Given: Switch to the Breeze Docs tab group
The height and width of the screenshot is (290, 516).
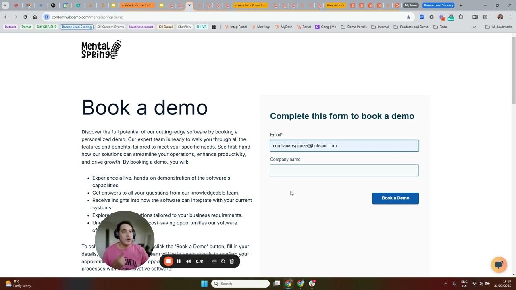Looking at the screenshot, I should pyautogui.click(x=335, y=5).
